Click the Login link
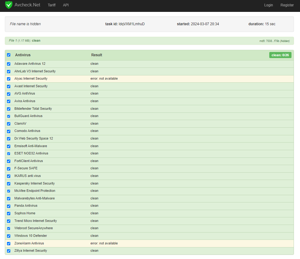The image size is (300, 259). (x=268, y=5)
